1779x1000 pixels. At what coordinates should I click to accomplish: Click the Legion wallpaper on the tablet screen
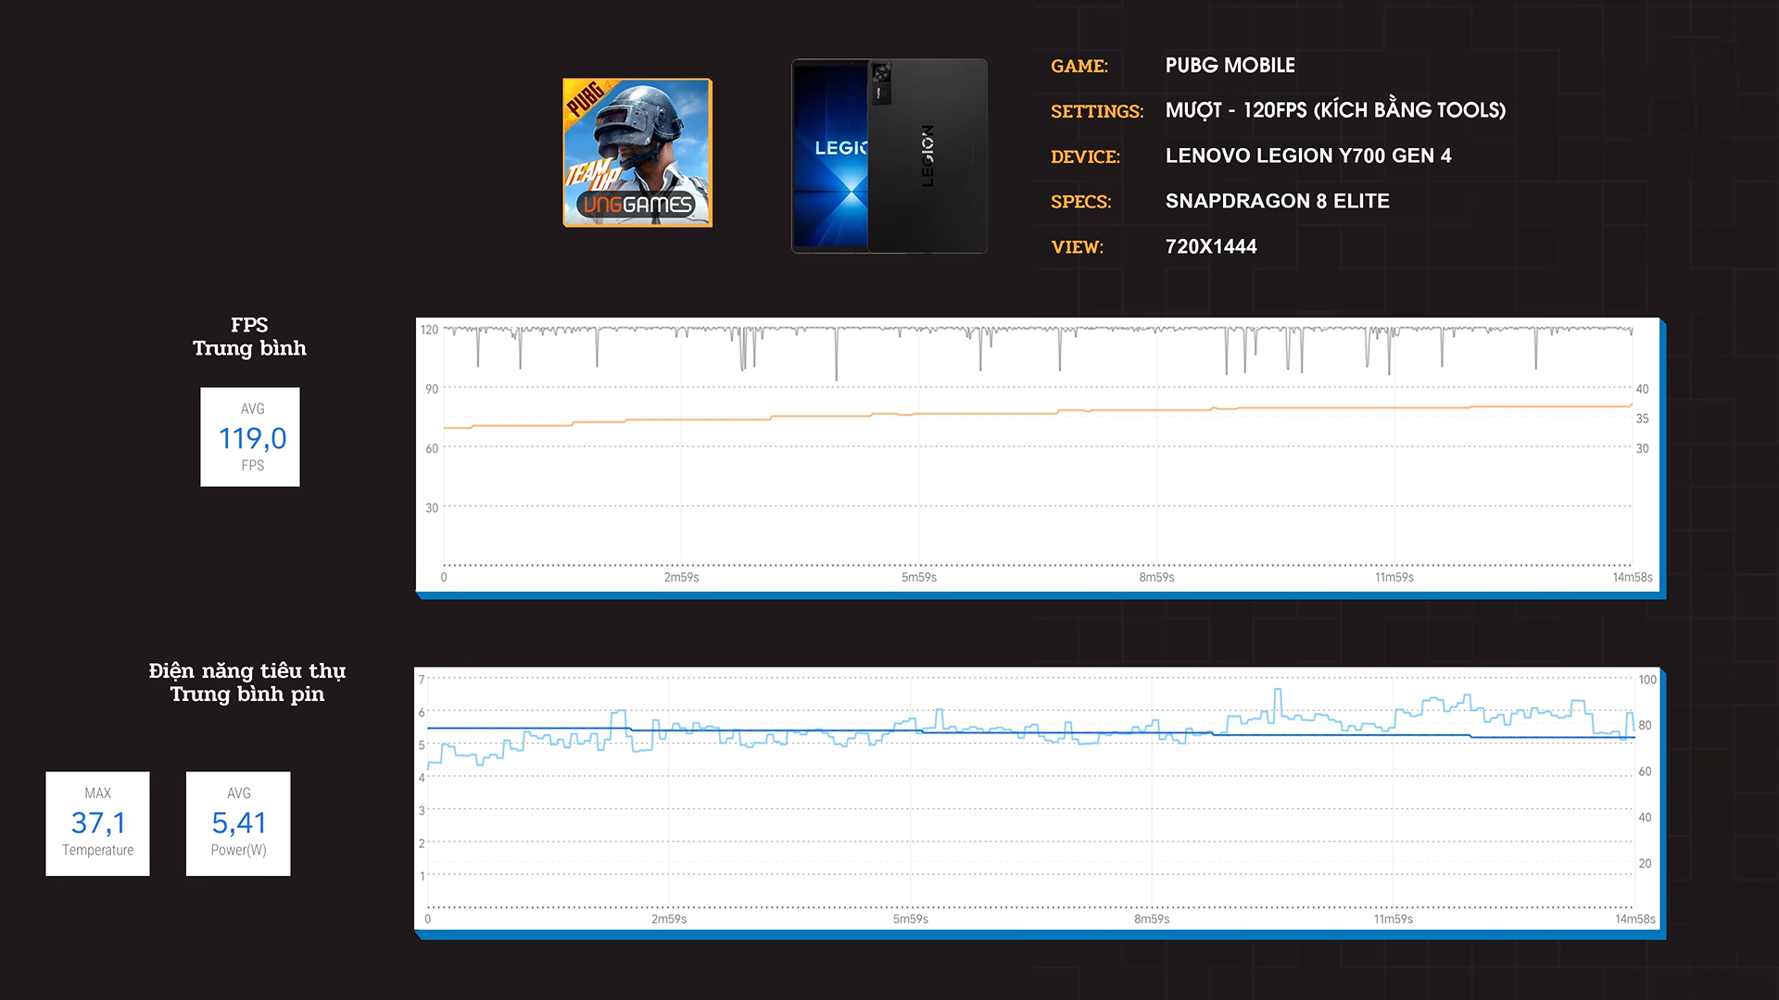pos(832,157)
